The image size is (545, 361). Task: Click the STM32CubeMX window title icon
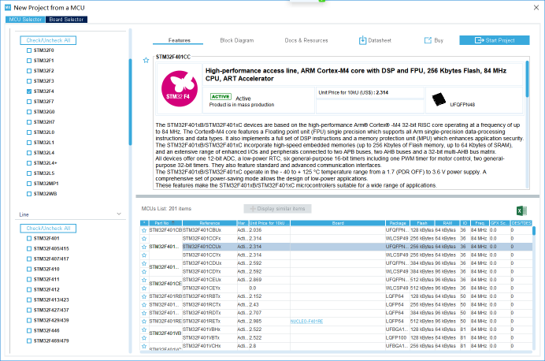point(8,7)
